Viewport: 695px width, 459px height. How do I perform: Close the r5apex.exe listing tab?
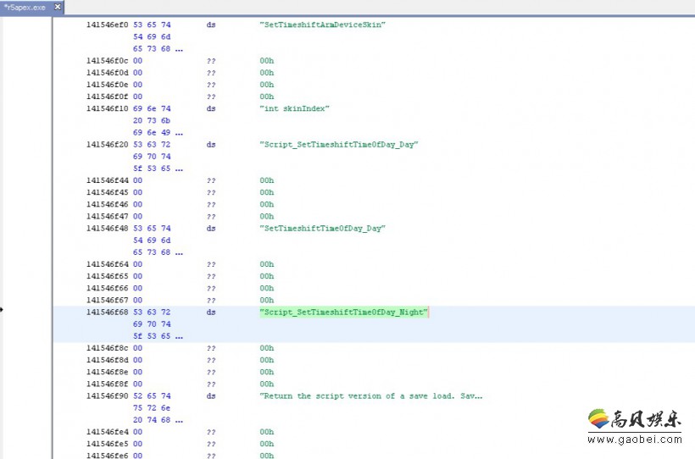pos(58,7)
